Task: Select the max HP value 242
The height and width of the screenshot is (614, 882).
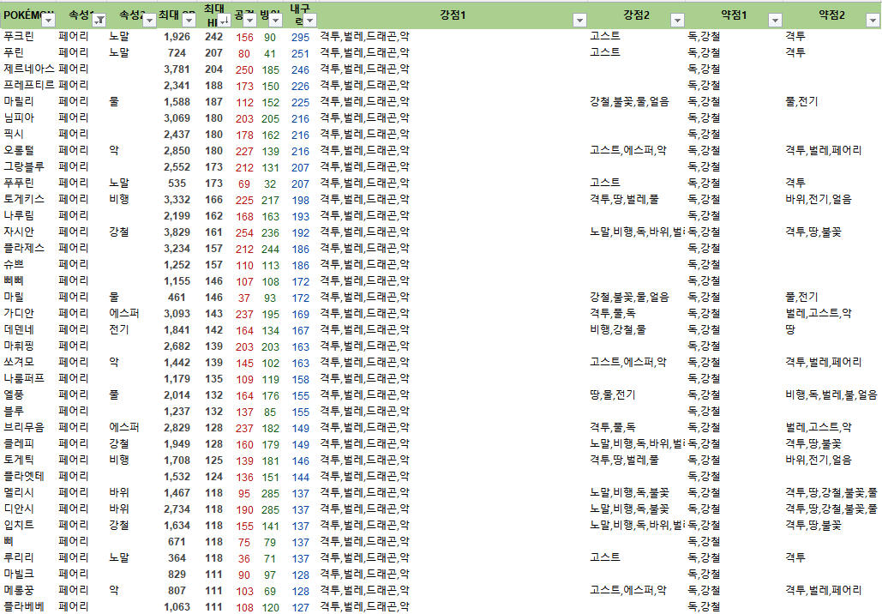Action: click(213, 37)
